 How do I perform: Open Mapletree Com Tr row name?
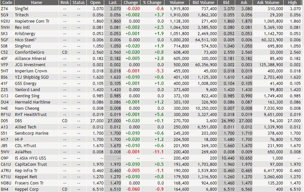pyautogui.click(x=32, y=21)
